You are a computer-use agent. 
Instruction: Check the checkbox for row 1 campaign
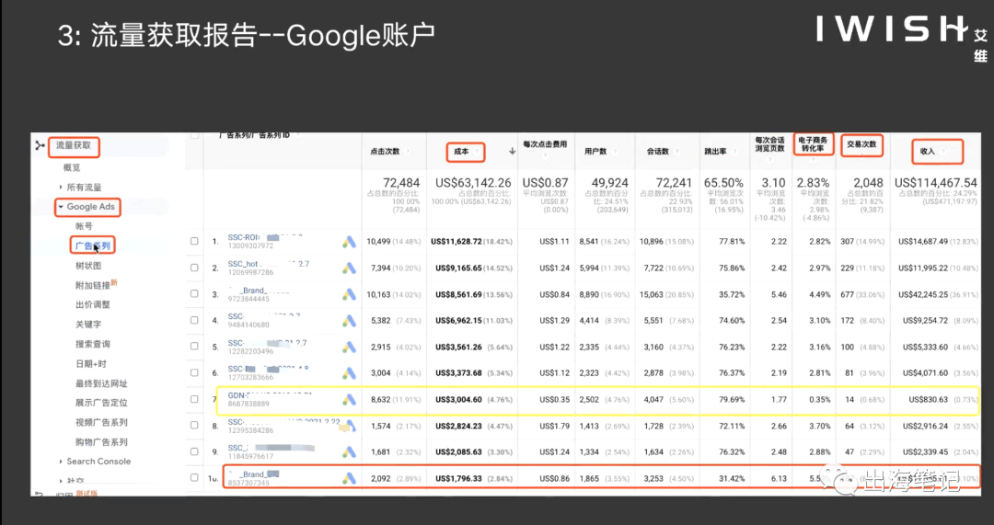[x=194, y=241]
